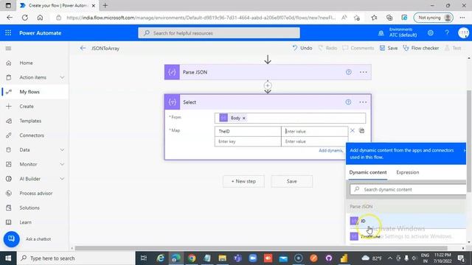Viewport: 472px width, 265px height.
Task: Click the Windows taskbar search box
Action: [x=75, y=258]
